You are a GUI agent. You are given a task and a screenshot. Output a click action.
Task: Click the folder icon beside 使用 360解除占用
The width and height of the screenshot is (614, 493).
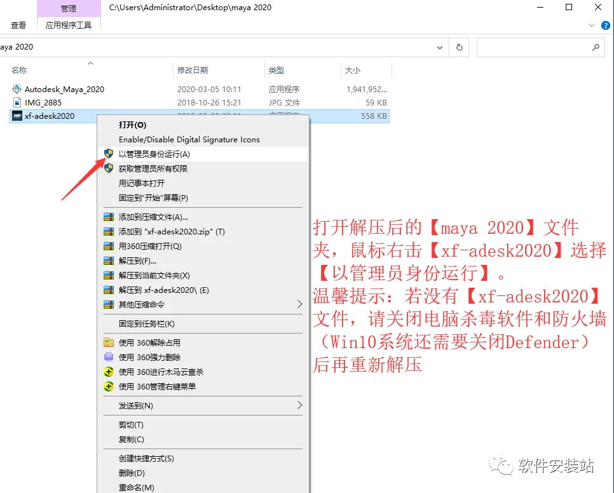pos(109,343)
